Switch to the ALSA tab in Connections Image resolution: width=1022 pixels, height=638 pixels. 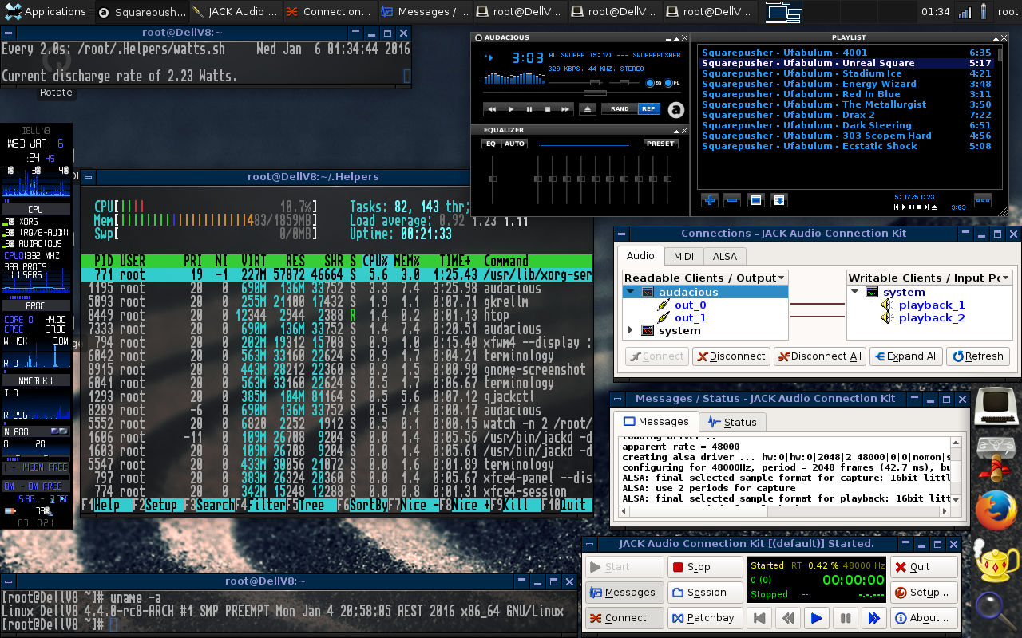coord(725,256)
